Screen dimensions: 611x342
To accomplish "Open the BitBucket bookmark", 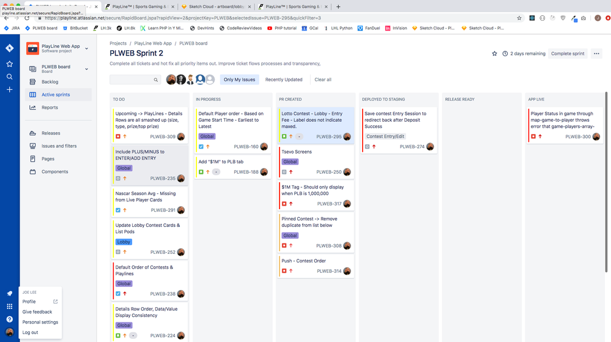I will point(75,28).
